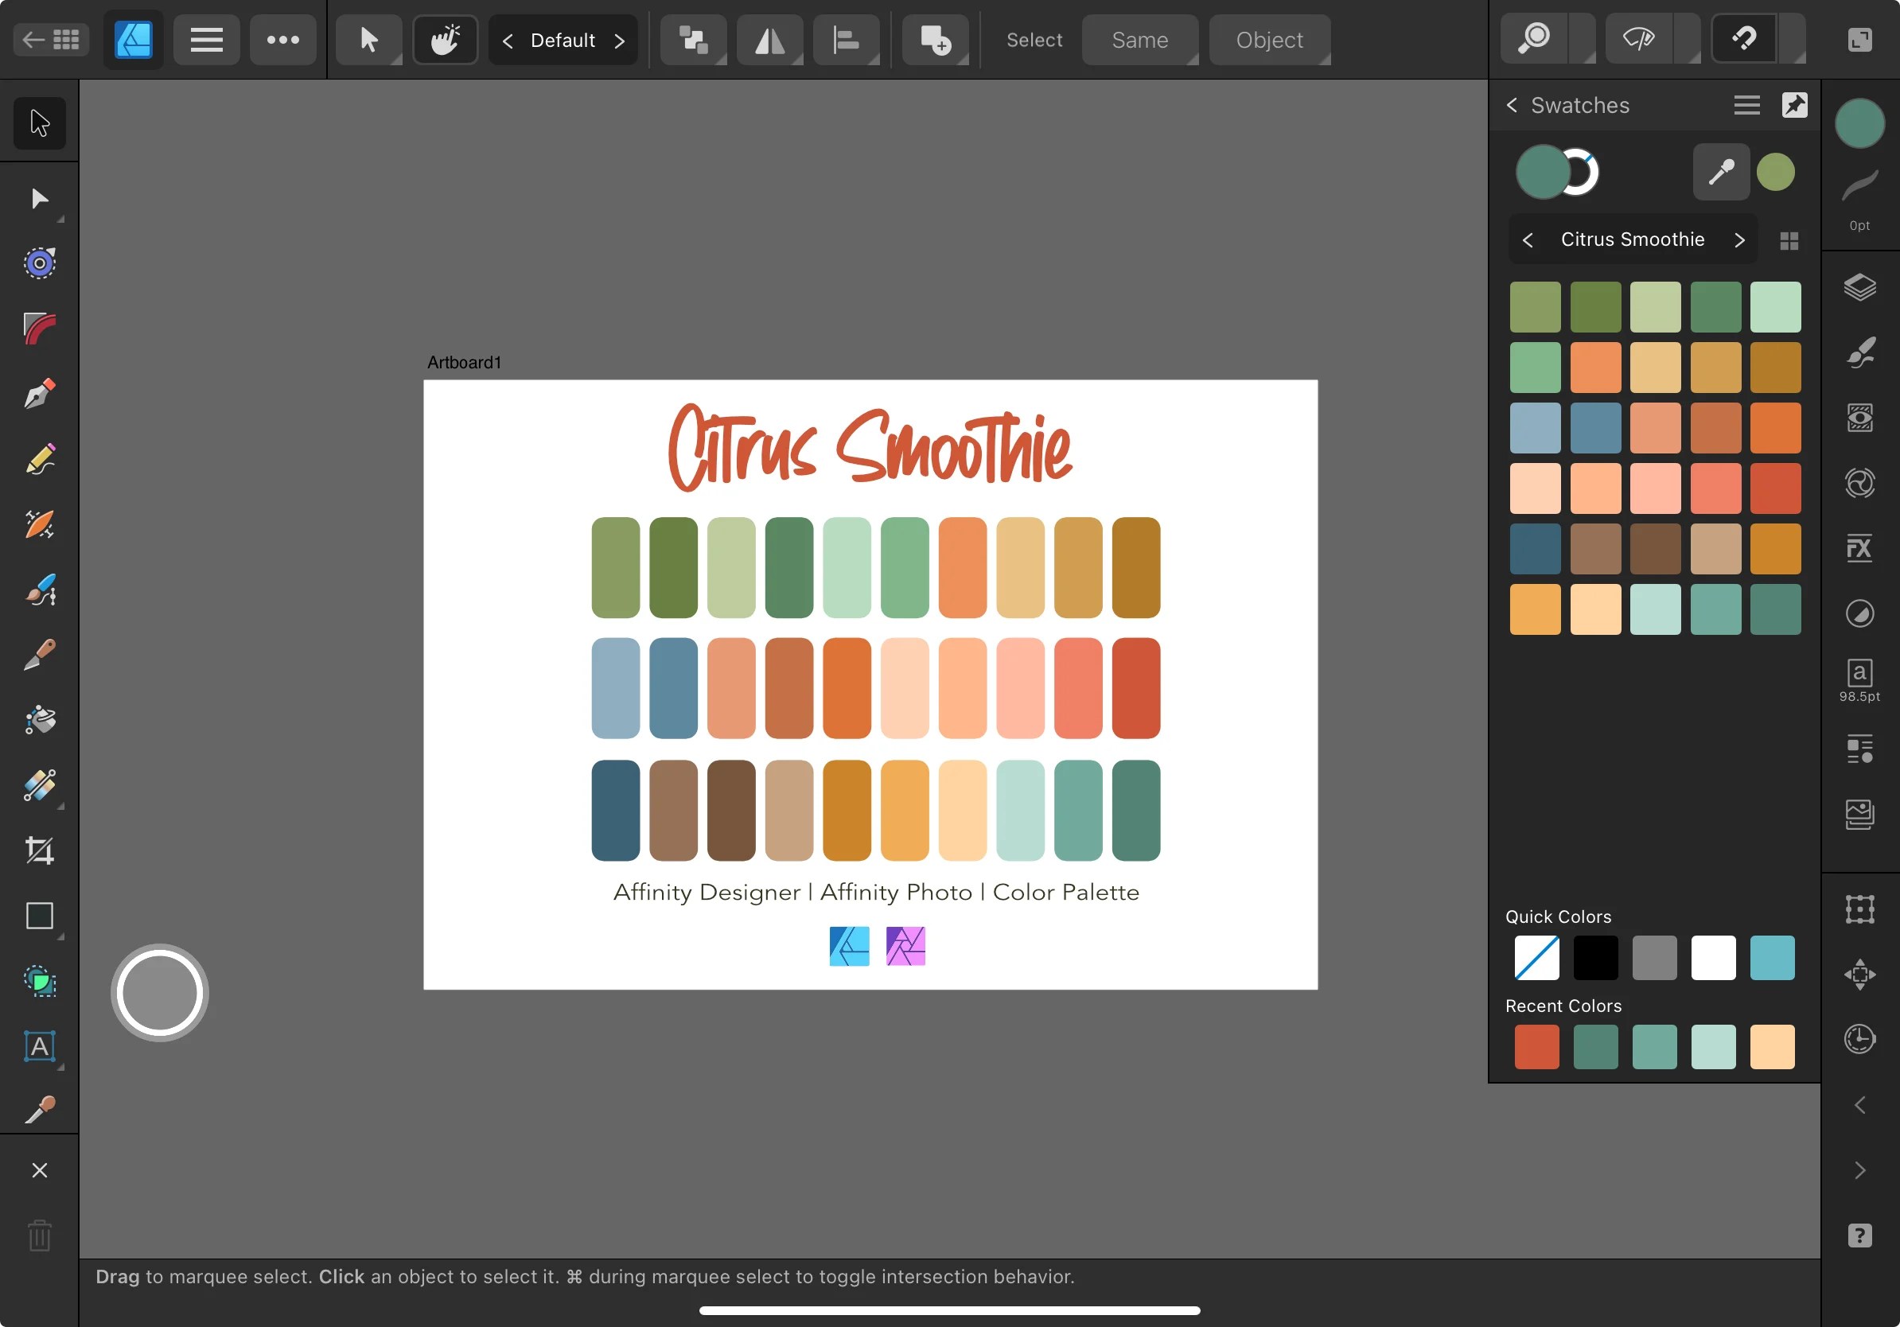The width and height of the screenshot is (1900, 1327).
Task: Pin the Swatches panel
Action: (1795, 105)
